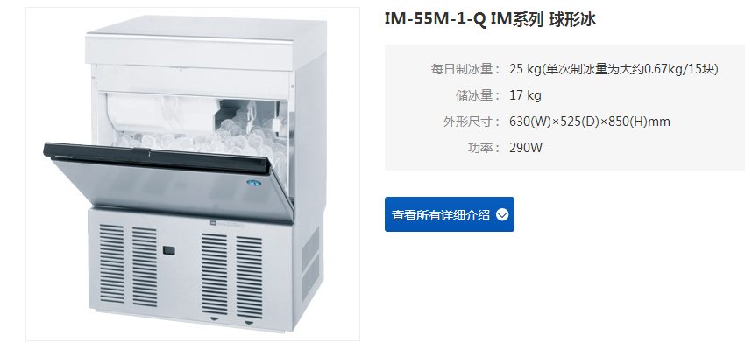Click the small arrow mark below the right grille
The image size is (745, 363).
pyautogui.click(x=249, y=323)
